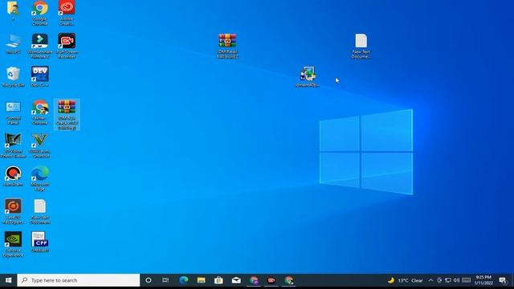Open File Explorer from the taskbar
This screenshot has height=289, width=514.
[x=202, y=280]
